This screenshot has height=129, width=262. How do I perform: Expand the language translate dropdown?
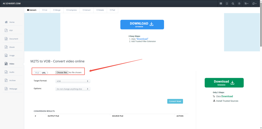click(x=246, y=4)
